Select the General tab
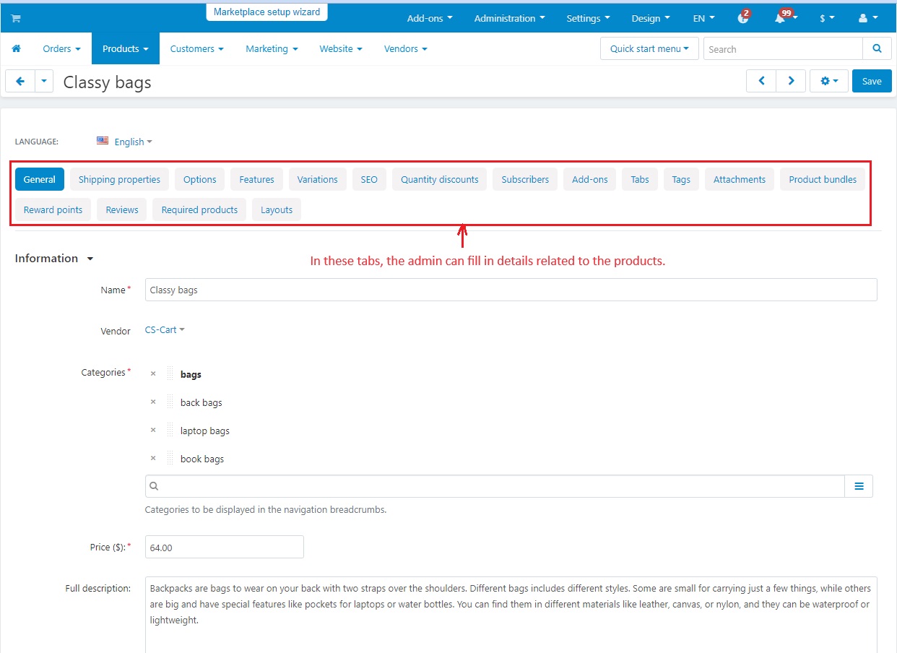The height and width of the screenshot is (653, 897). pos(40,179)
